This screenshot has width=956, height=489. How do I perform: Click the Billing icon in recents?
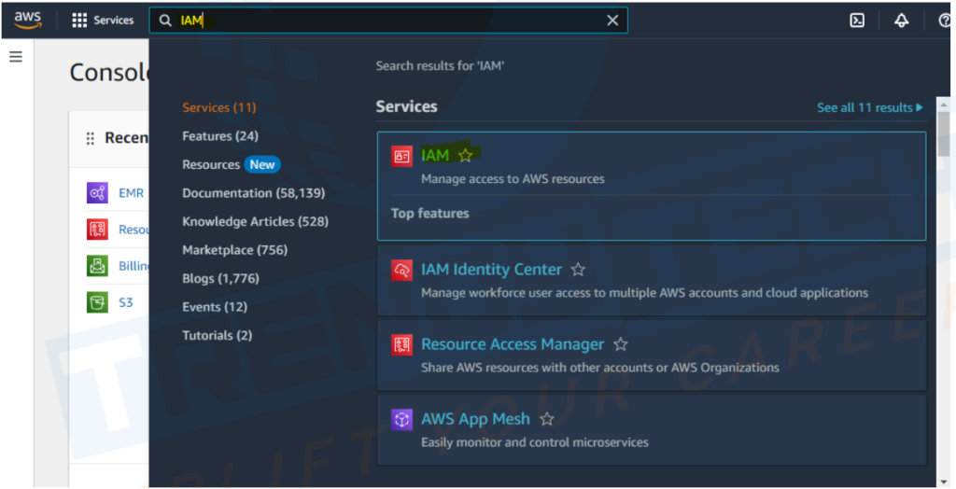[x=97, y=266]
